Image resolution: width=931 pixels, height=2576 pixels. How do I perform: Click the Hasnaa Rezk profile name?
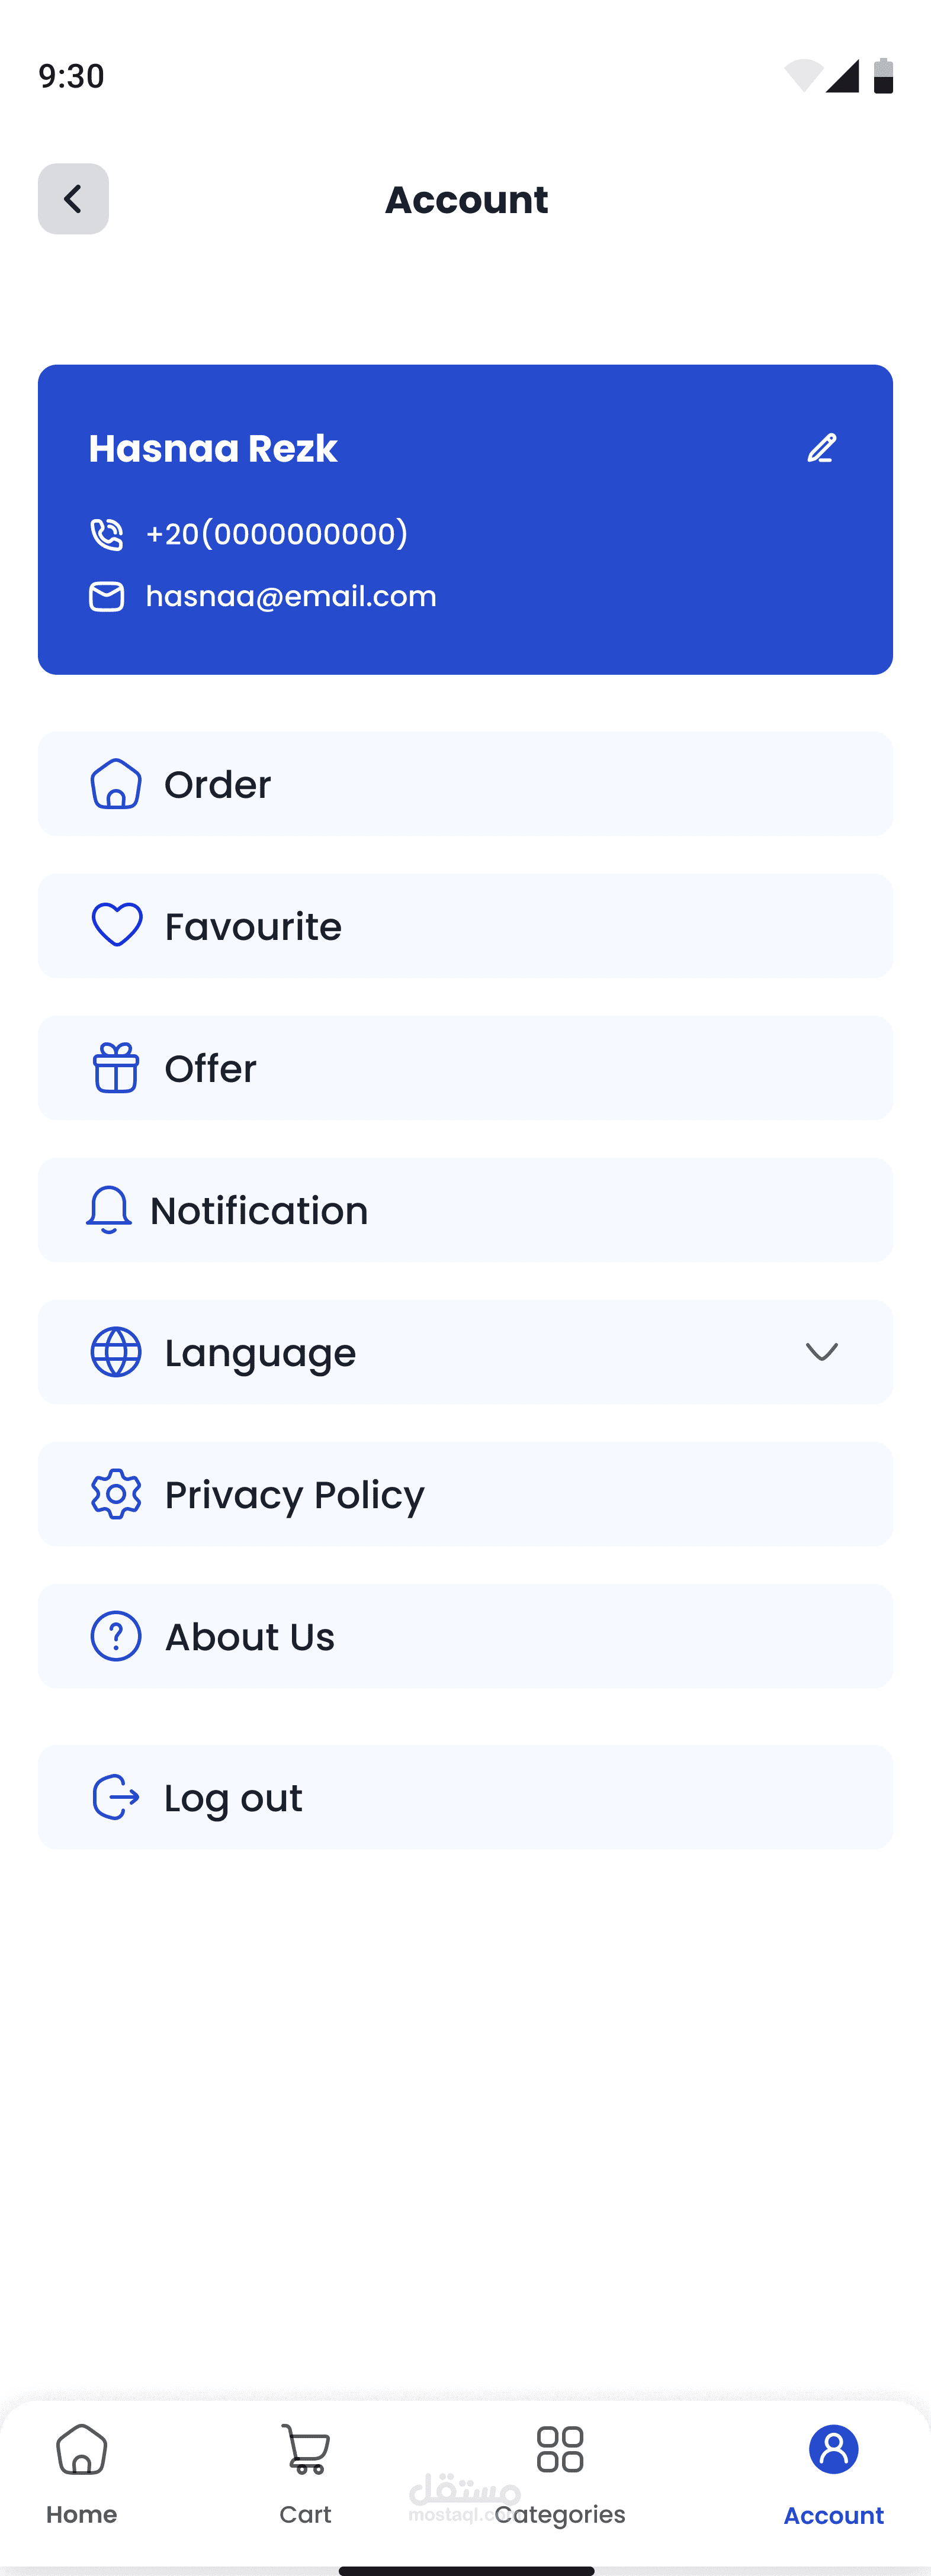213,449
